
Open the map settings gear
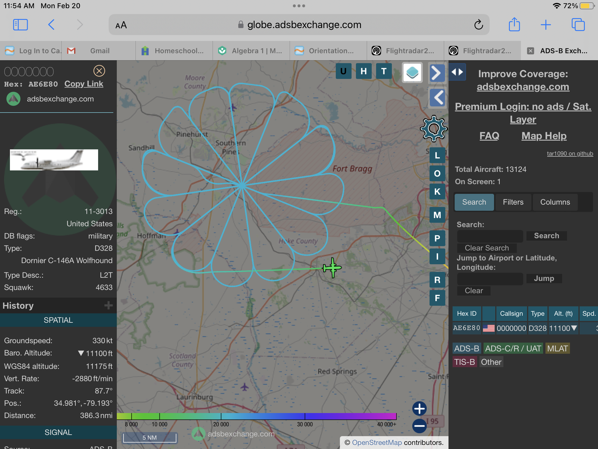coord(434,128)
